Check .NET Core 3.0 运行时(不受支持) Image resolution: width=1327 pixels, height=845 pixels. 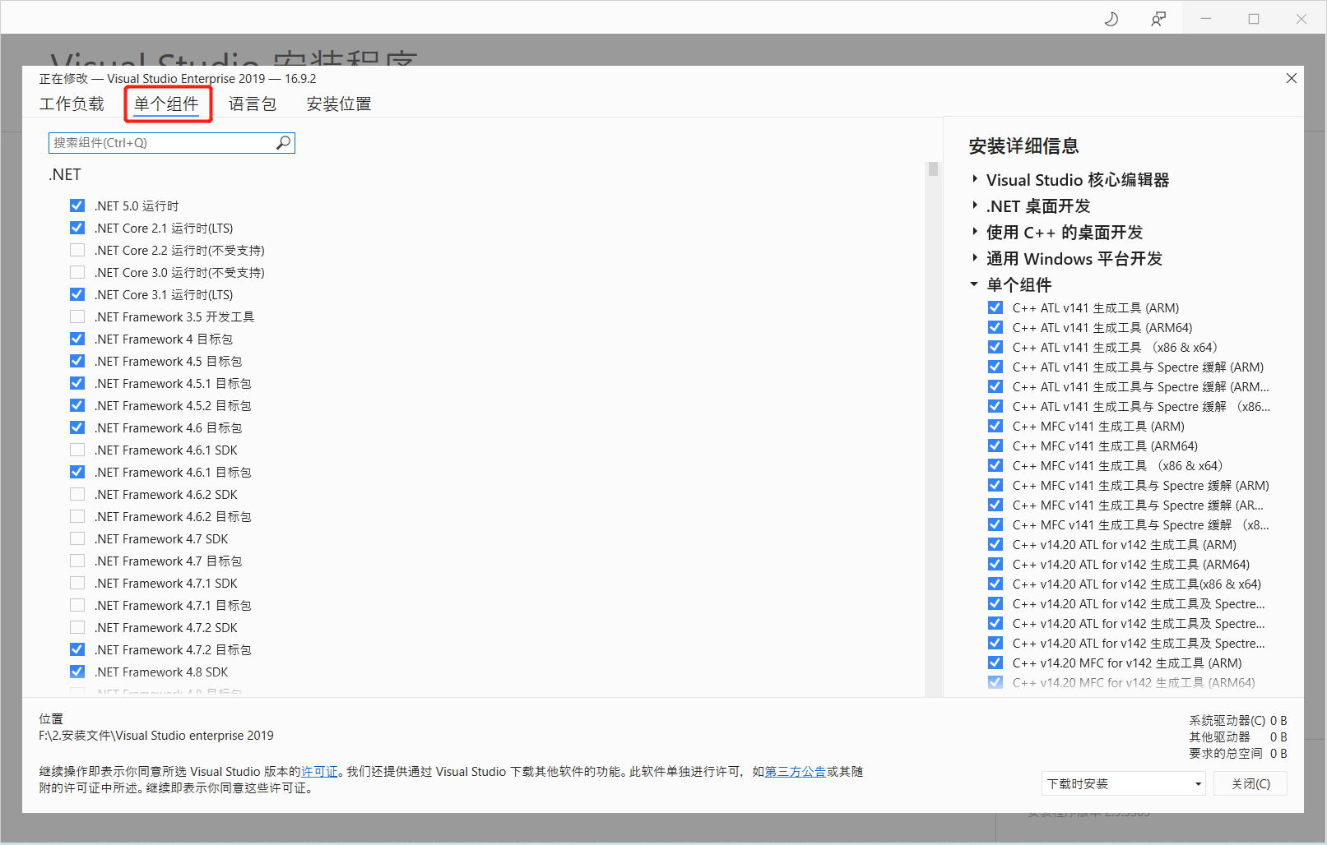pos(77,272)
